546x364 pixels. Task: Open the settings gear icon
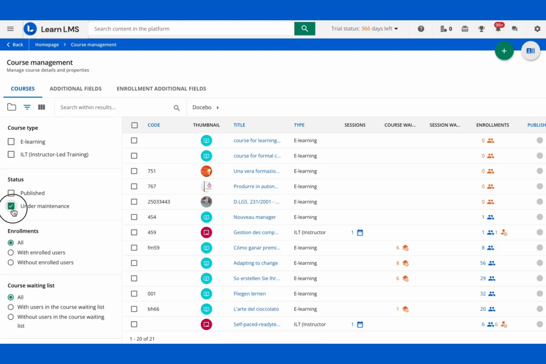tap(537, 29)
